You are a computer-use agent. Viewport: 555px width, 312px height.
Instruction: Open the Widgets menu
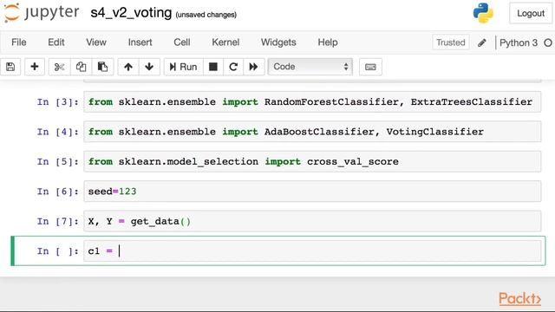click(278, 42)
